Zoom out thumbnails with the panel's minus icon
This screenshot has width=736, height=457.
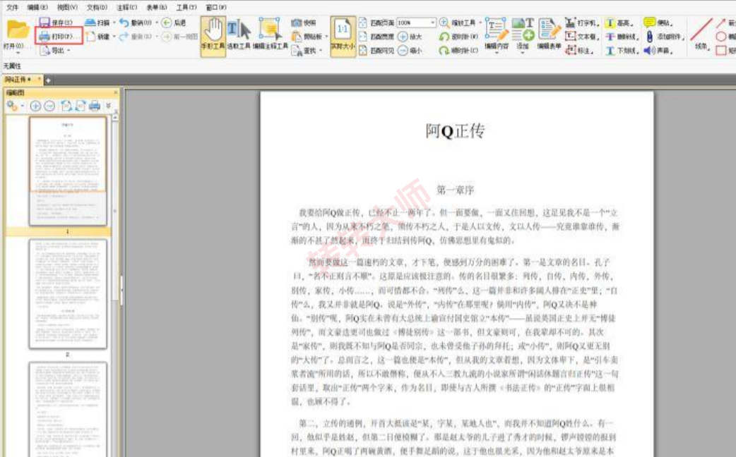(49, 106)
